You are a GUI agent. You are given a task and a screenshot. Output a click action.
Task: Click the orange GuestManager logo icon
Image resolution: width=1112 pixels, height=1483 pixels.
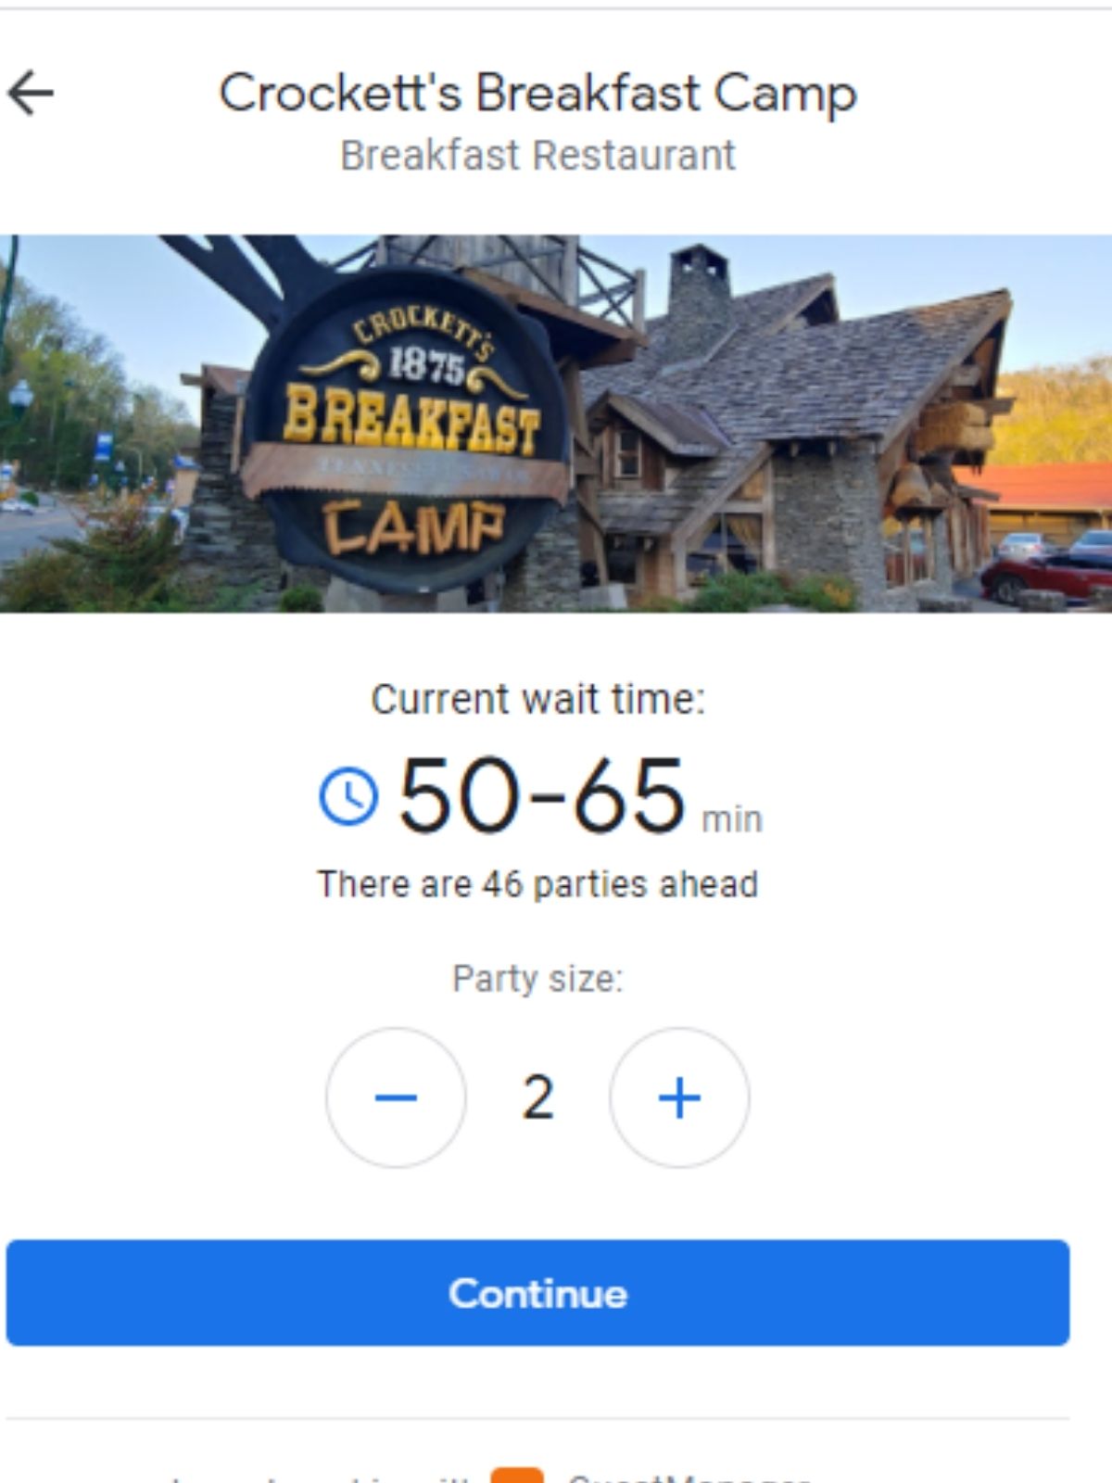[517, 1476]
